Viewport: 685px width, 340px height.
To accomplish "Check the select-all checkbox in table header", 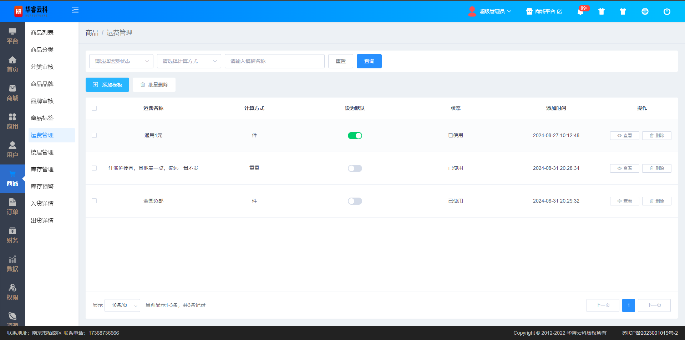I will click(x=94, y=108).
